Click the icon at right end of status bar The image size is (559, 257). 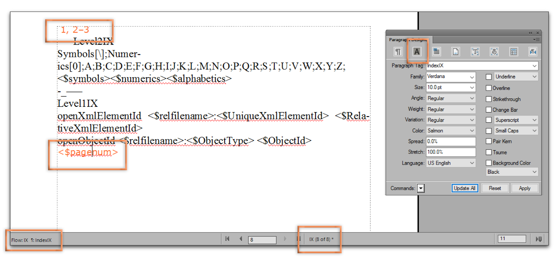point(539,239)
